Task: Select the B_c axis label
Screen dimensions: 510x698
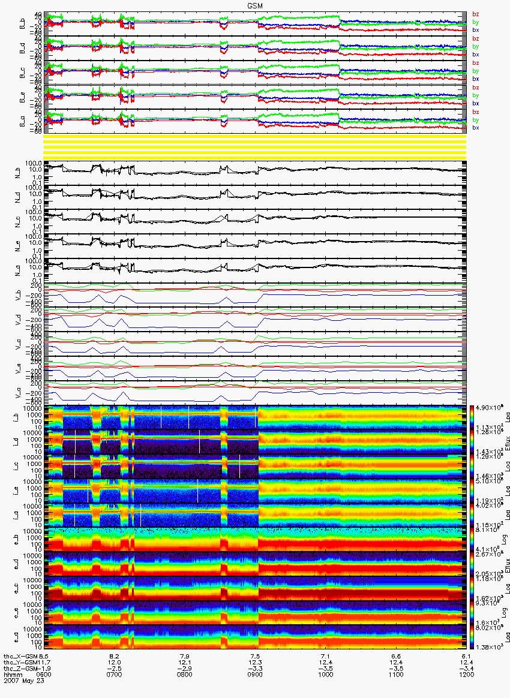Action: click(x=22, y=73)
